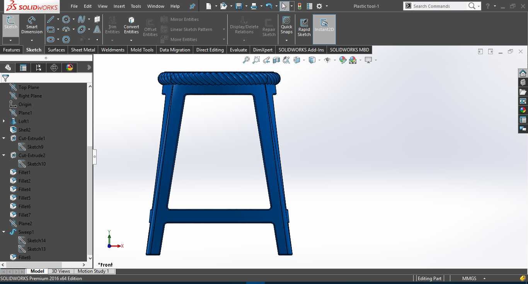Switch to the Motion Study 1 tab

pyautogui.click(x=94, y=271)
